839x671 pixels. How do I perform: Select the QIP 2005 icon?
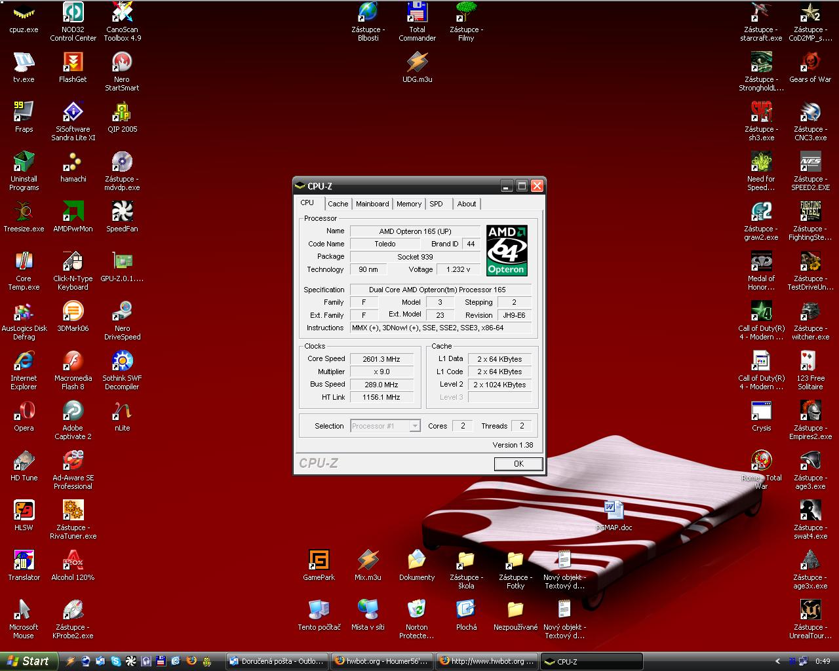(122, 117)
